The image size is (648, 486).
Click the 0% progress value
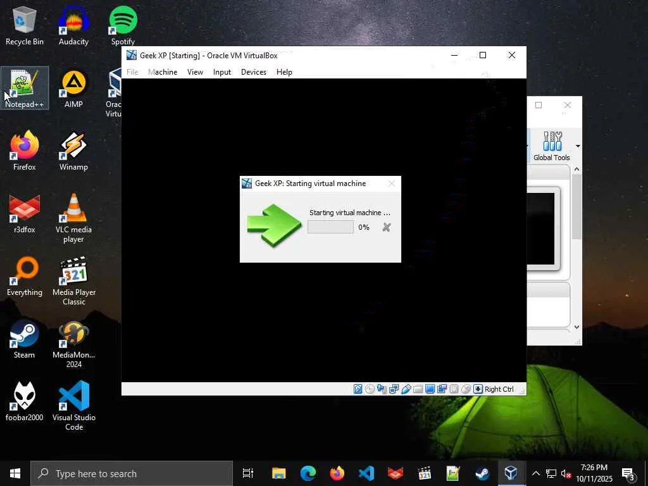pos(364,227)
